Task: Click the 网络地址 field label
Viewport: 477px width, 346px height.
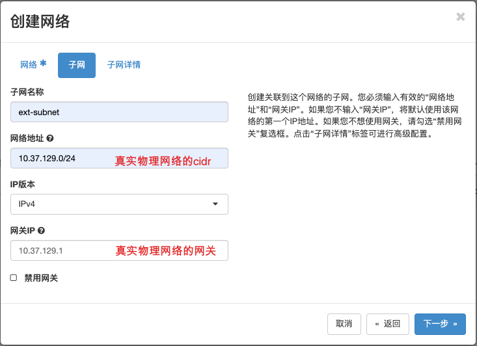Action: (27, 139)
